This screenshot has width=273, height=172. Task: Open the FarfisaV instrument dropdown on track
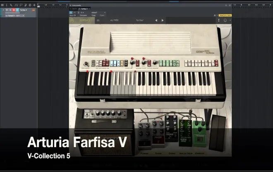point(10,16)
